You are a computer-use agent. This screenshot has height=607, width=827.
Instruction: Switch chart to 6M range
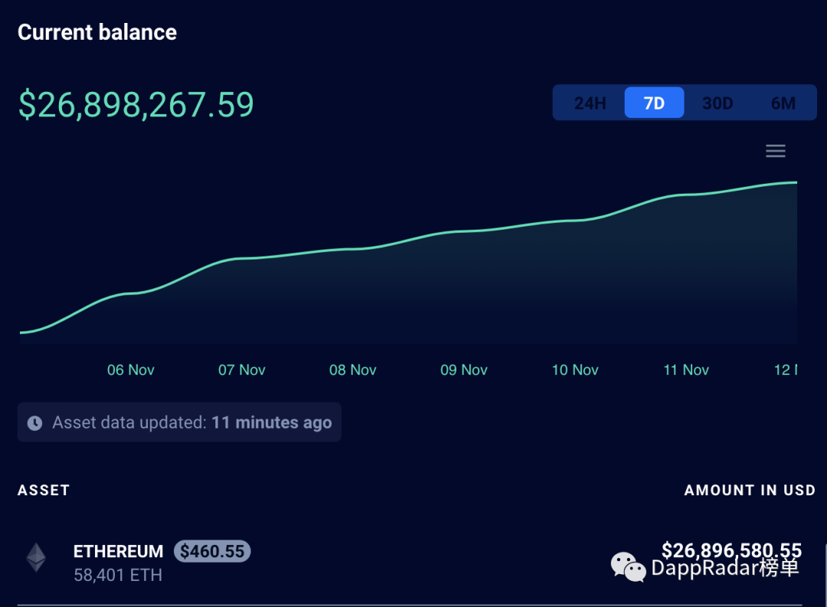click(783, 103)
